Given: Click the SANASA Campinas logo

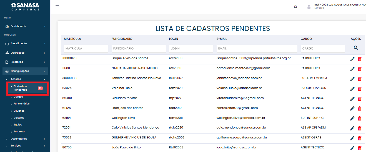Looking at the screenshot, I should point(25,7).
